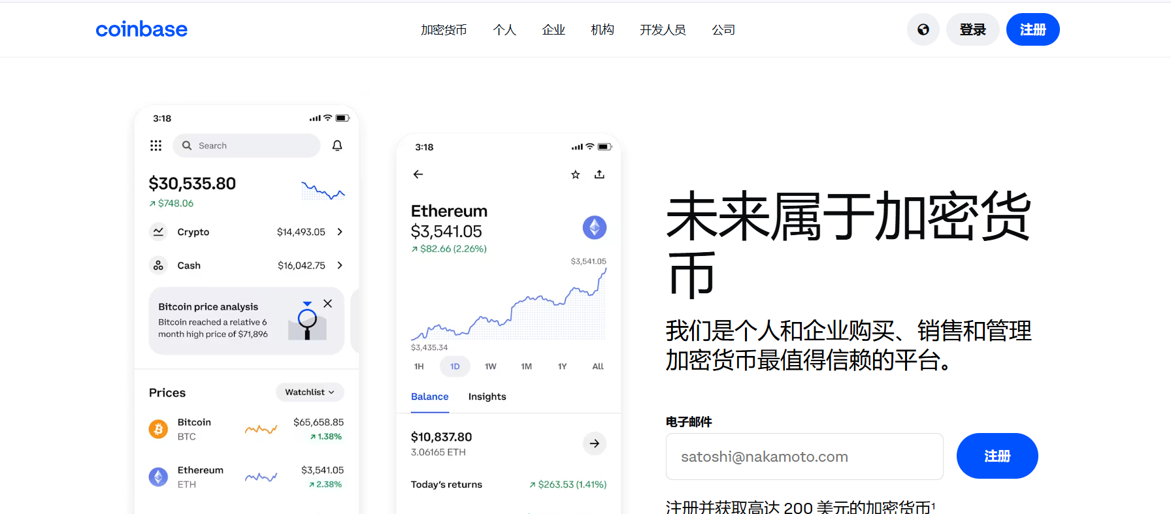The image size is (1171, 514).
Task: Open the 机构 menu
Action: (x=602, y=30)
